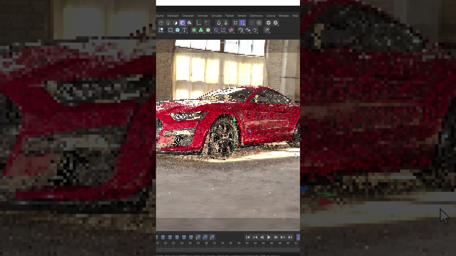Click the green gear-shaped generator icon
Image resolution: width=456 pixels, height=256 pixels.
click(x=208, y=30)
